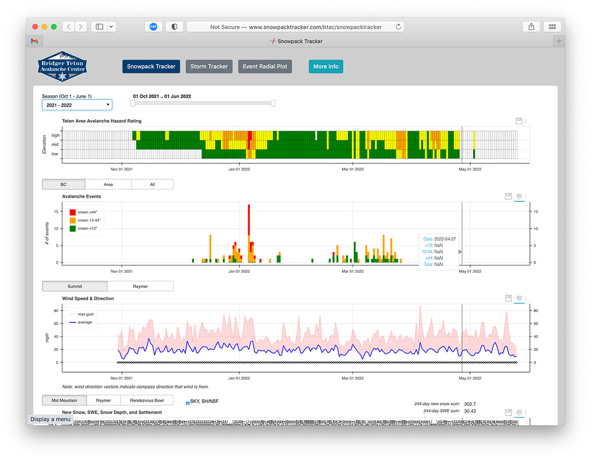
Task: Open more options menu on Wind Speed chart
Action: point(526,298)
